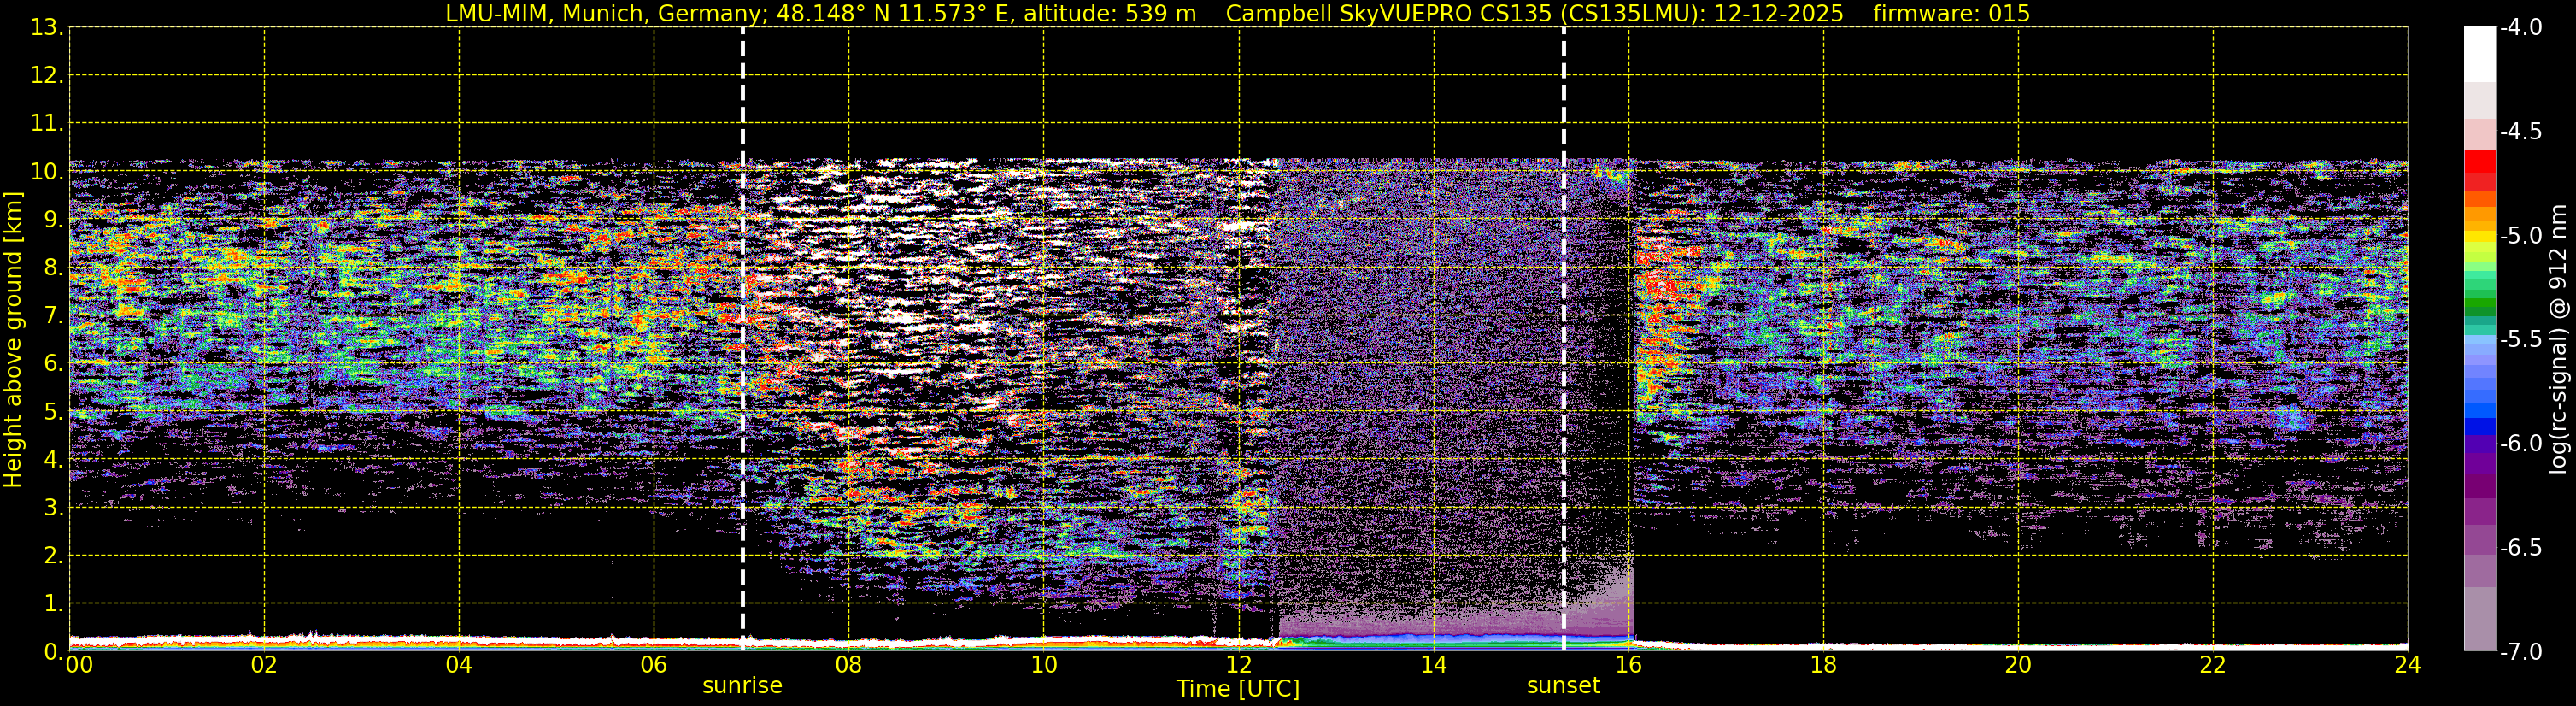Click the "Height above ground [km]" axis title

pyautogui.click(x=12, y=340)
